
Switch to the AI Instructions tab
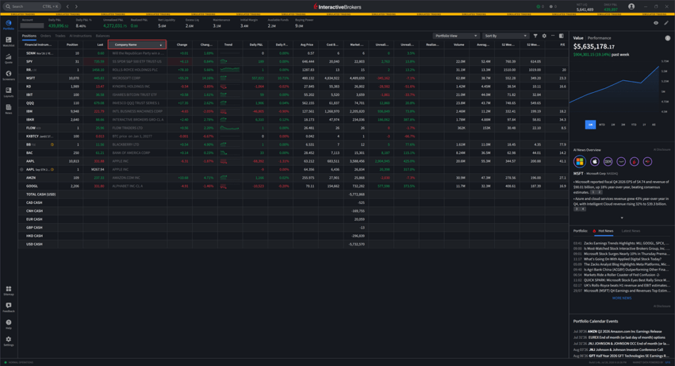tap(80, 36)
